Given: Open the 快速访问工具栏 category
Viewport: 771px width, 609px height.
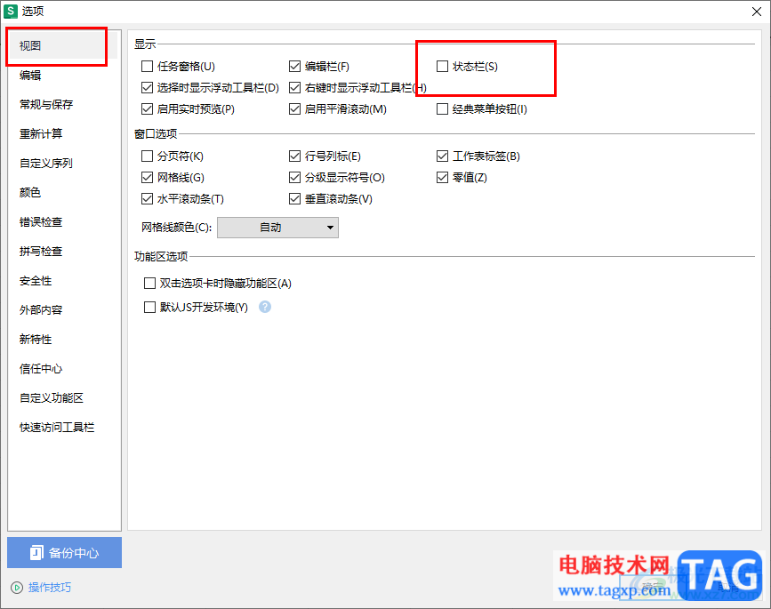Looking at the screenshot, I should tap(62, 427).
